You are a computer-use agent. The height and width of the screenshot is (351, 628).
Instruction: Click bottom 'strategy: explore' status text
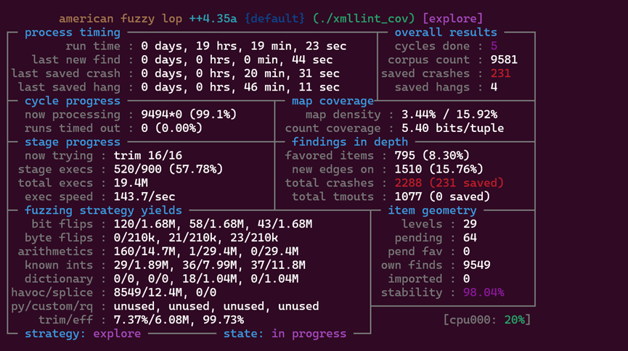pyautogui.click(x=83, y=334)
